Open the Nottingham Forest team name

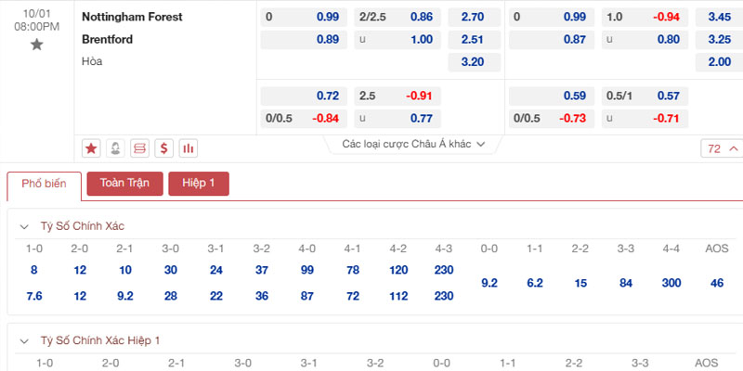132,17
